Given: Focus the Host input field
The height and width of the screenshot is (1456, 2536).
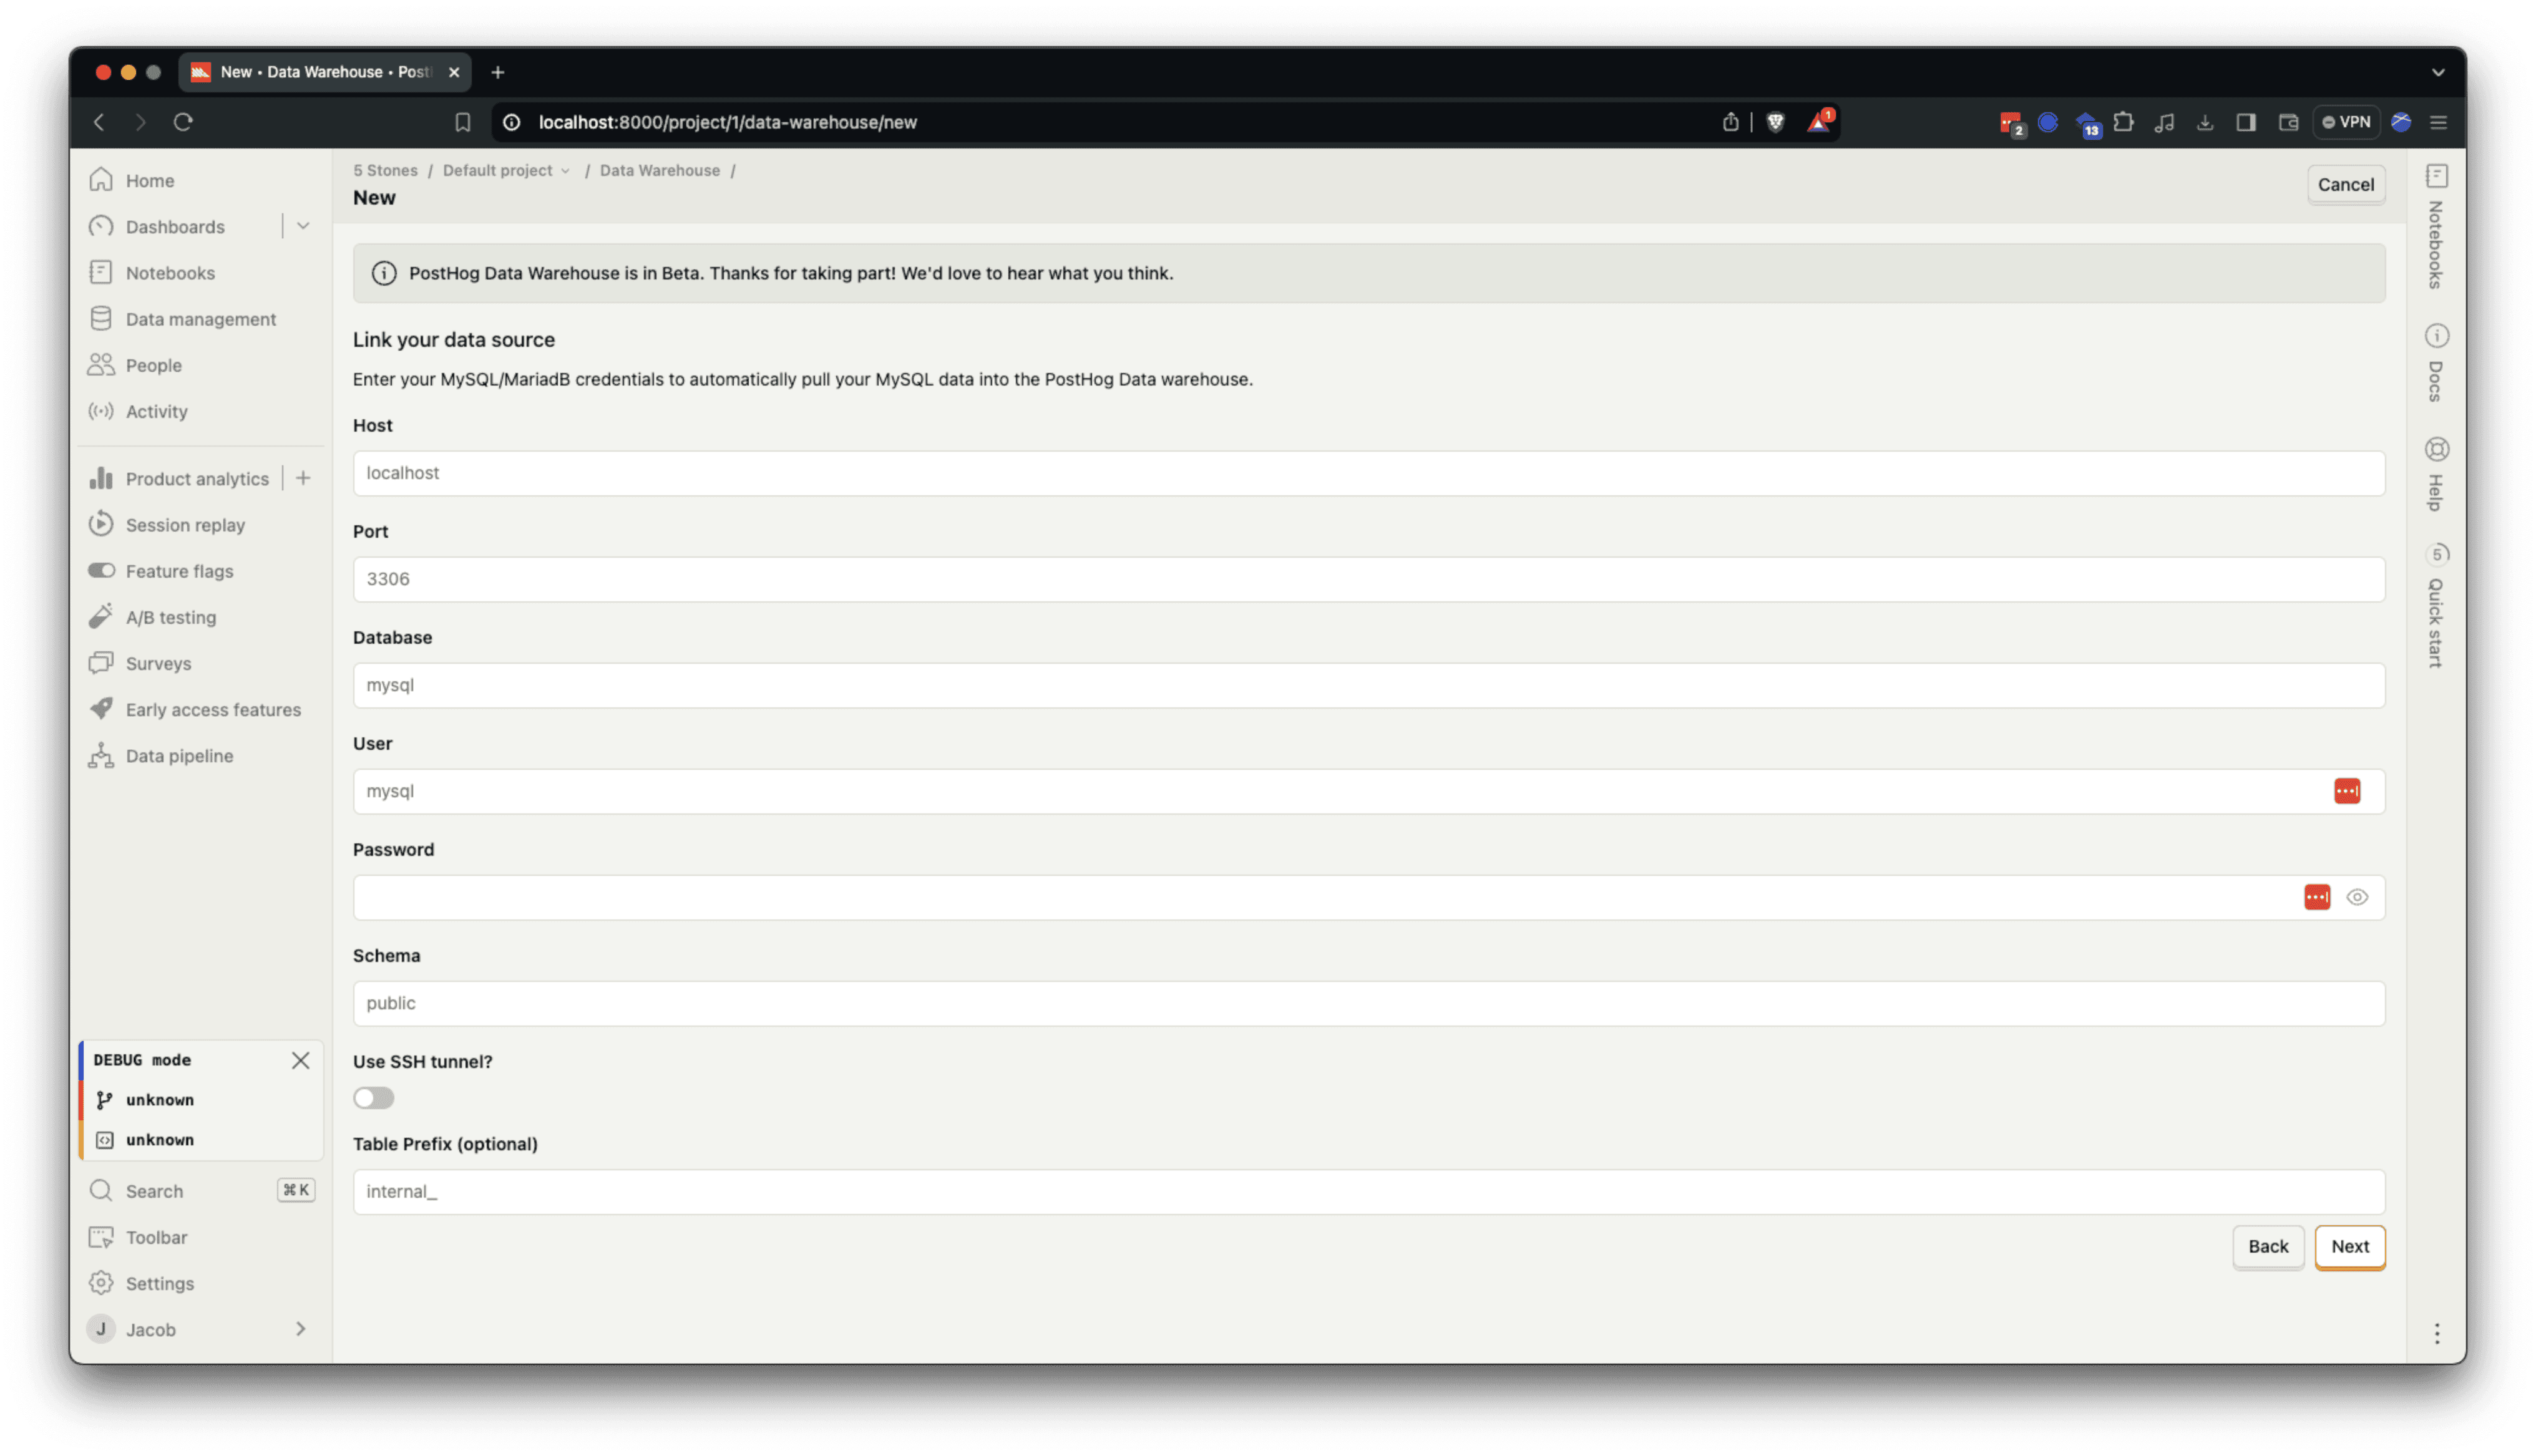Looking at the screenshot, I should [1368, 473].
